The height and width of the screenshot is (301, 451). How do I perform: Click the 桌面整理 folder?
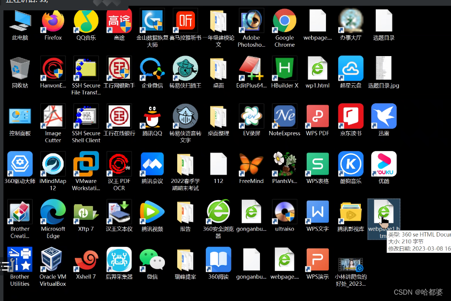[218, 116]
